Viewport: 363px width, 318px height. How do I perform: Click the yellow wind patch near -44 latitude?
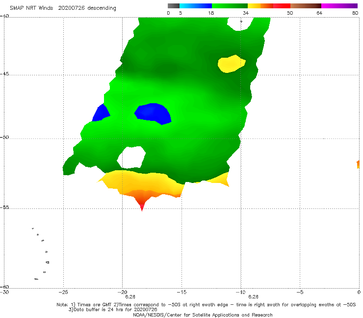231,64
